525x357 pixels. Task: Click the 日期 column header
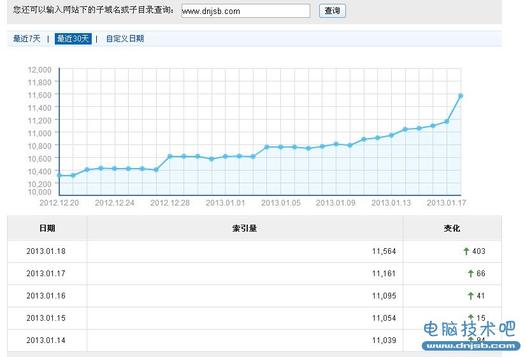point(47,228)
